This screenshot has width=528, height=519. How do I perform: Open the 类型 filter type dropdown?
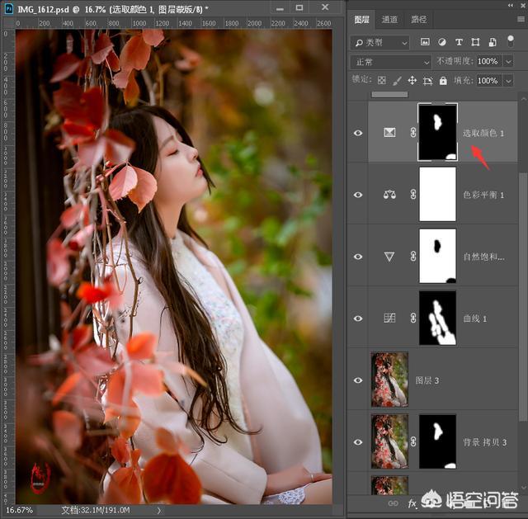point(380,42)
